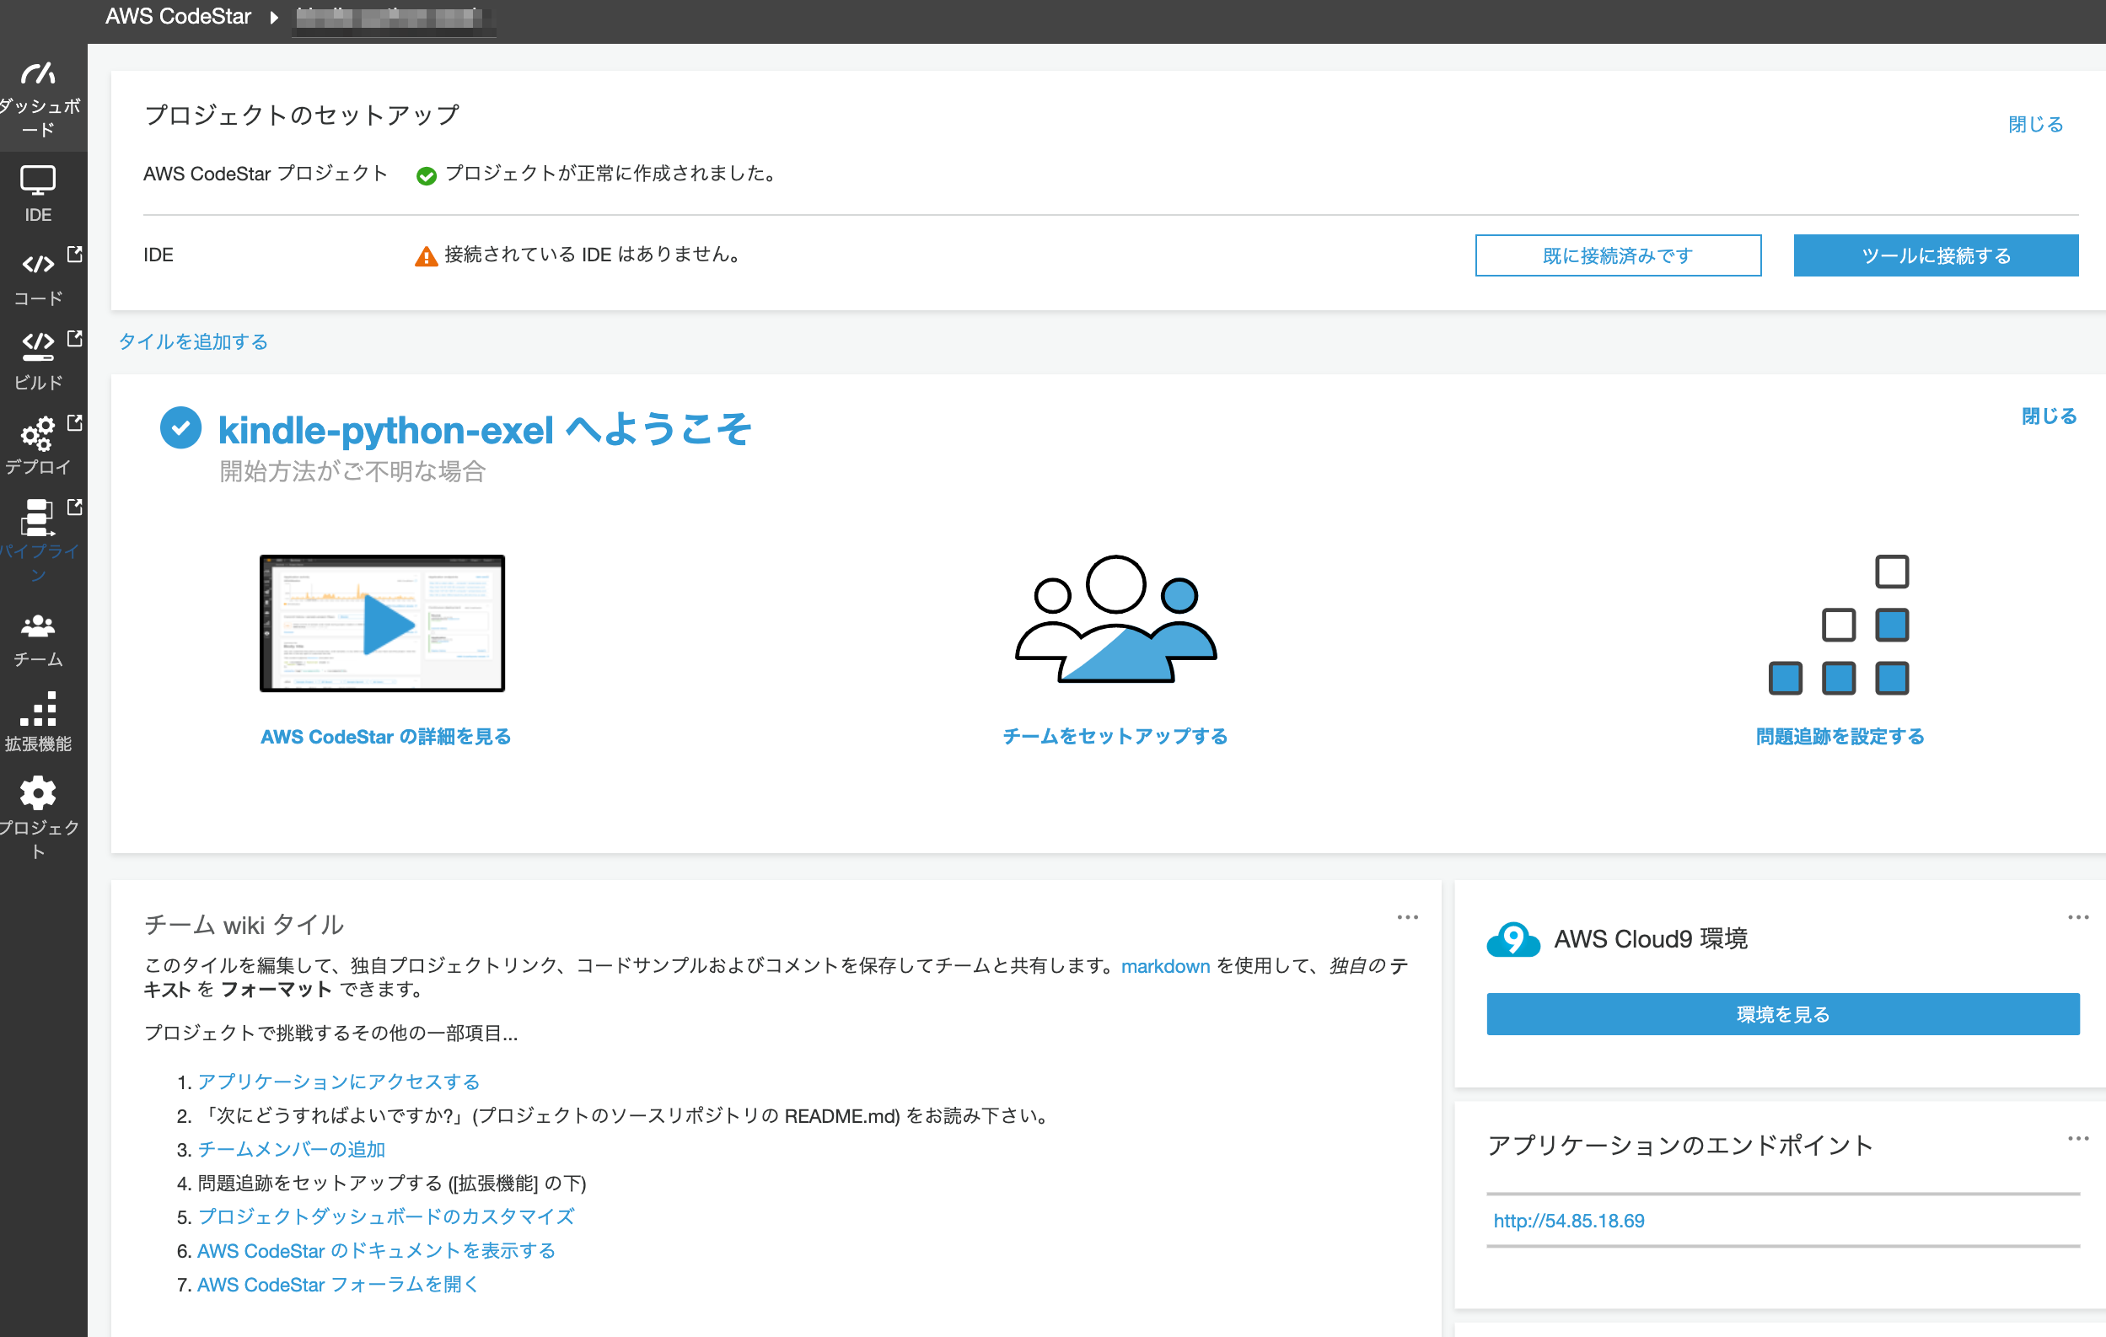Open the IDE monitor icon
The height and width of the screenshot is (1337, 2106).
click(x=39, y=181)
